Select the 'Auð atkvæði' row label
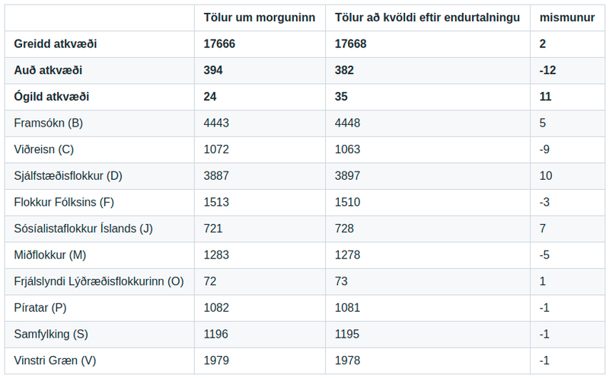 click(48, 70)
